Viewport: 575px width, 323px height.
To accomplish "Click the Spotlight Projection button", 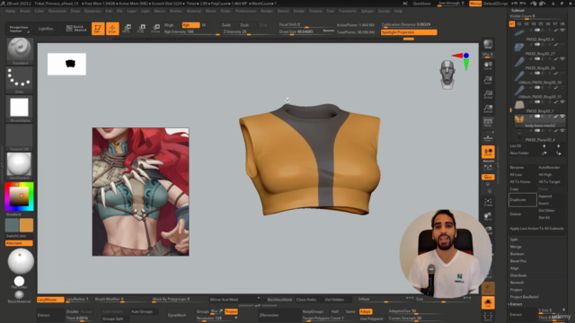I will (409, 32).
